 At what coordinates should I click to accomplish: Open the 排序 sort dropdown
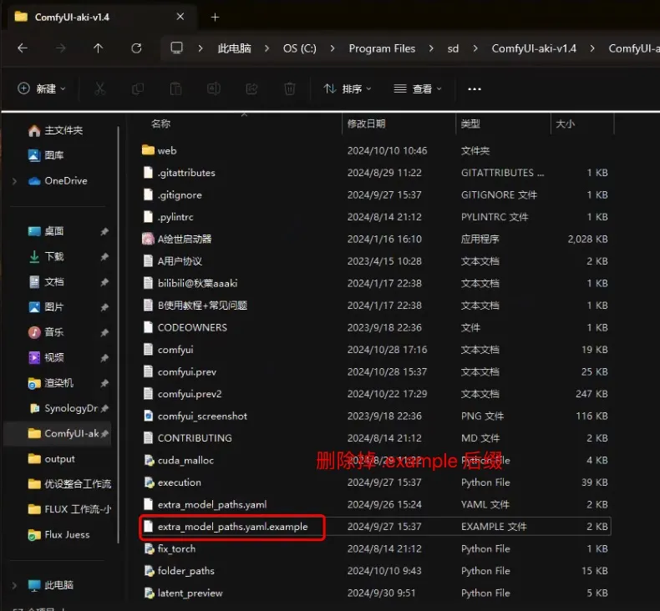coord(348,88)
